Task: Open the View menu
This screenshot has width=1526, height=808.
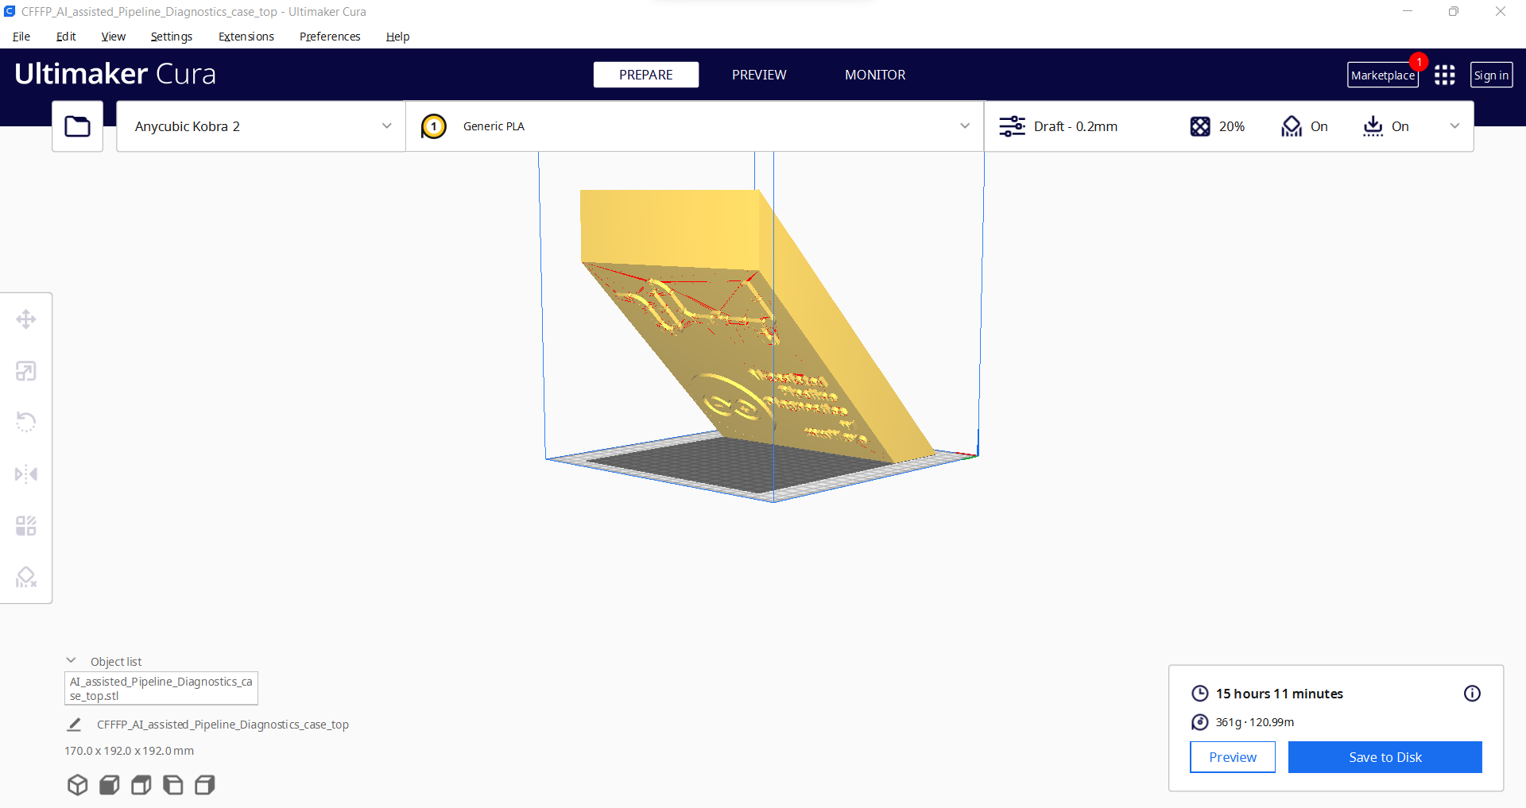Action: tap(114, 37)
